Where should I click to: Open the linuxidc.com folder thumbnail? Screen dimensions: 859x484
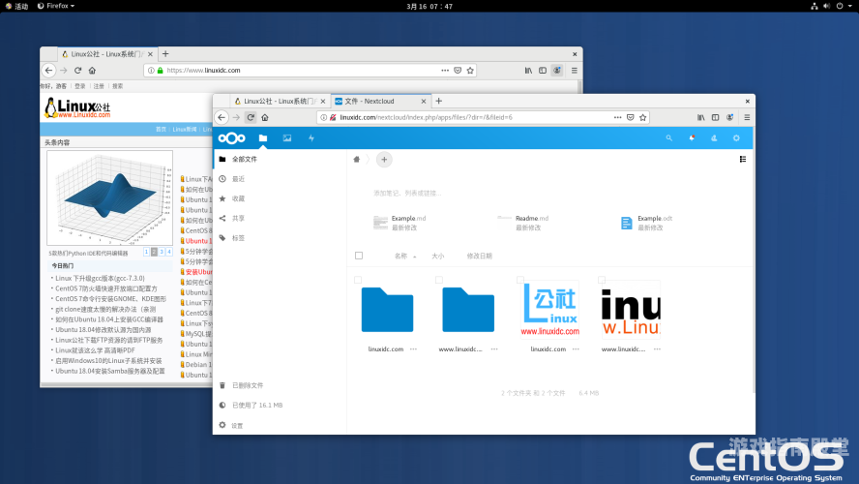click(387, 310)
